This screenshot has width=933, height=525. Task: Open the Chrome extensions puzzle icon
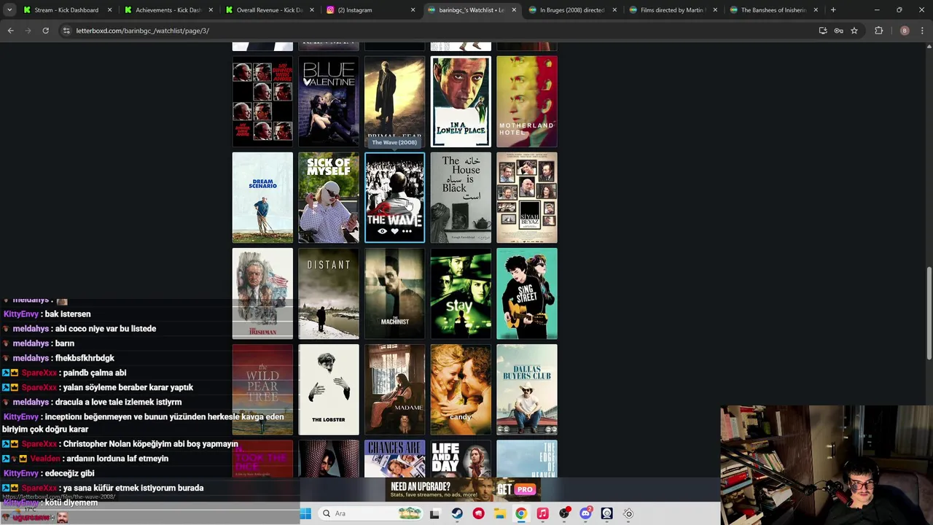(x=878, y=31)
